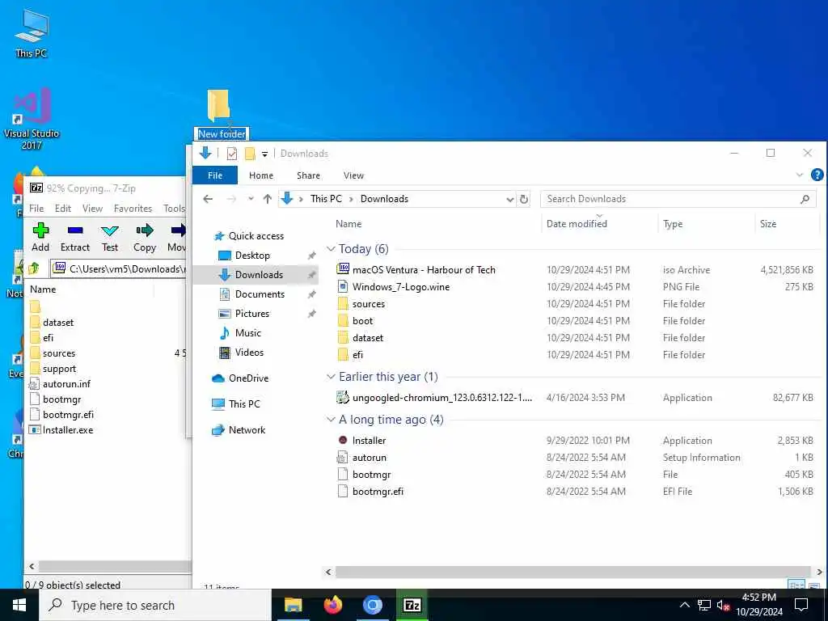The height and width of the screenshot is (621, 828).
Task: Open the notification center
Action: [x=801, y=605]
